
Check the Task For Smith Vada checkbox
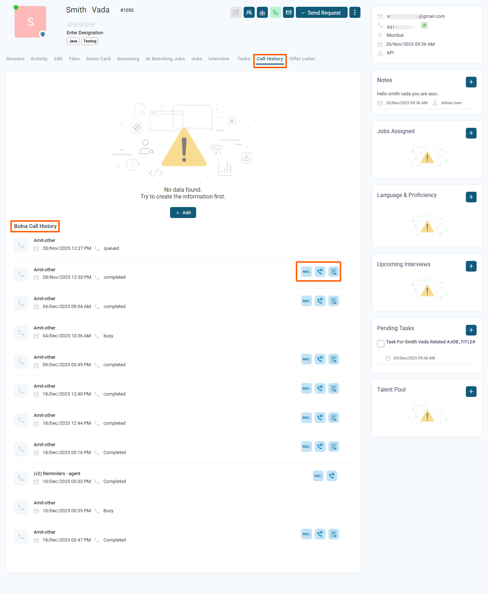(x=381, y=343)
